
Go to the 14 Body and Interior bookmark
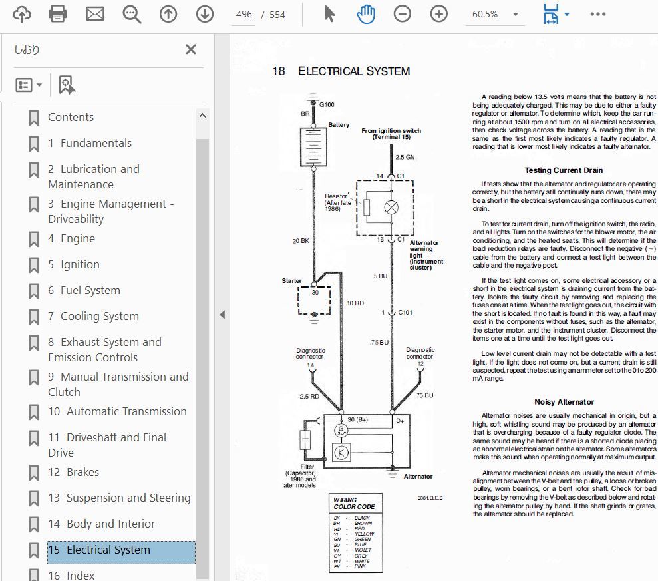tap(102, 524)
